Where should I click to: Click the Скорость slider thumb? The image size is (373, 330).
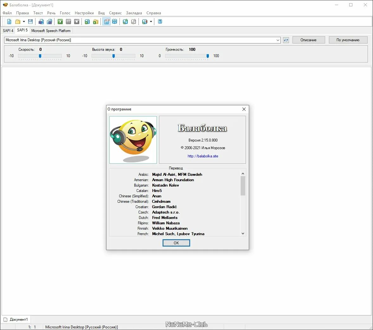(40, 56)
